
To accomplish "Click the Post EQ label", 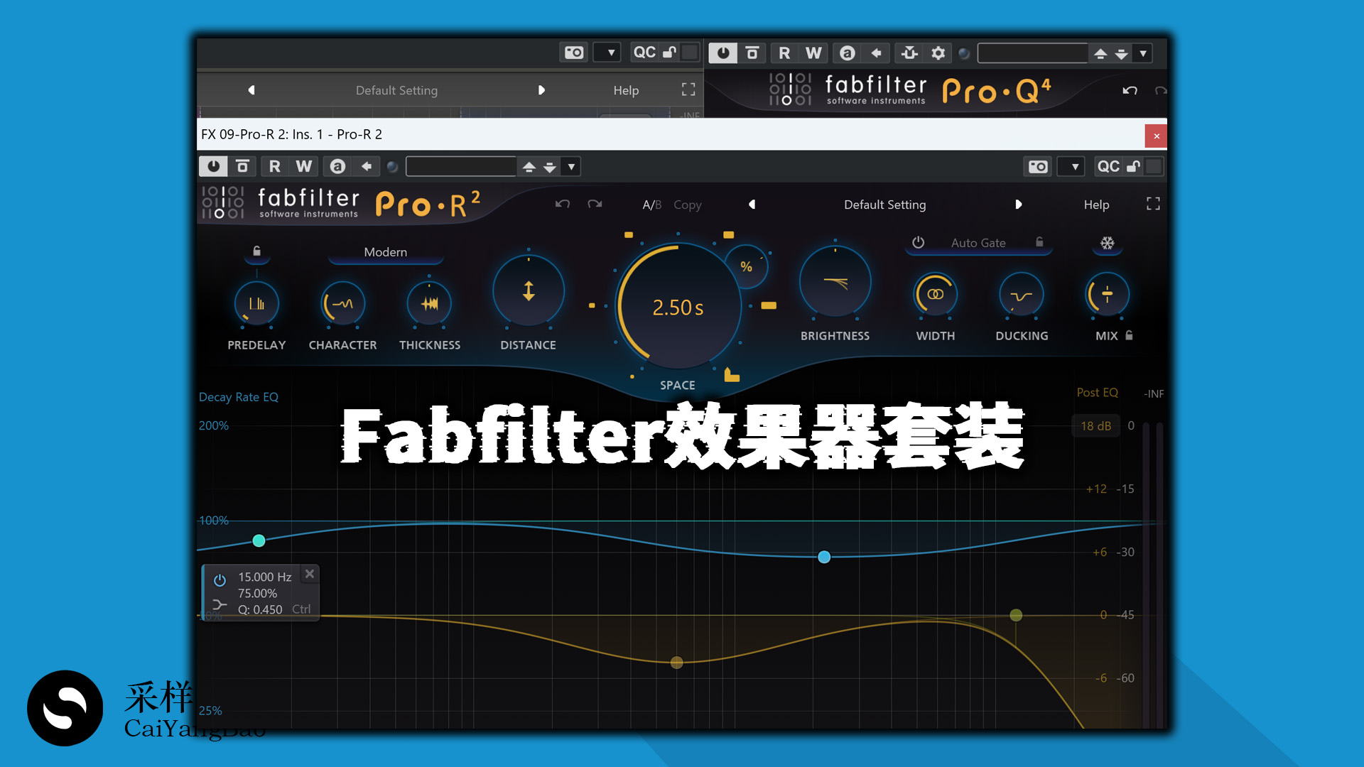I will [1097, 392].
